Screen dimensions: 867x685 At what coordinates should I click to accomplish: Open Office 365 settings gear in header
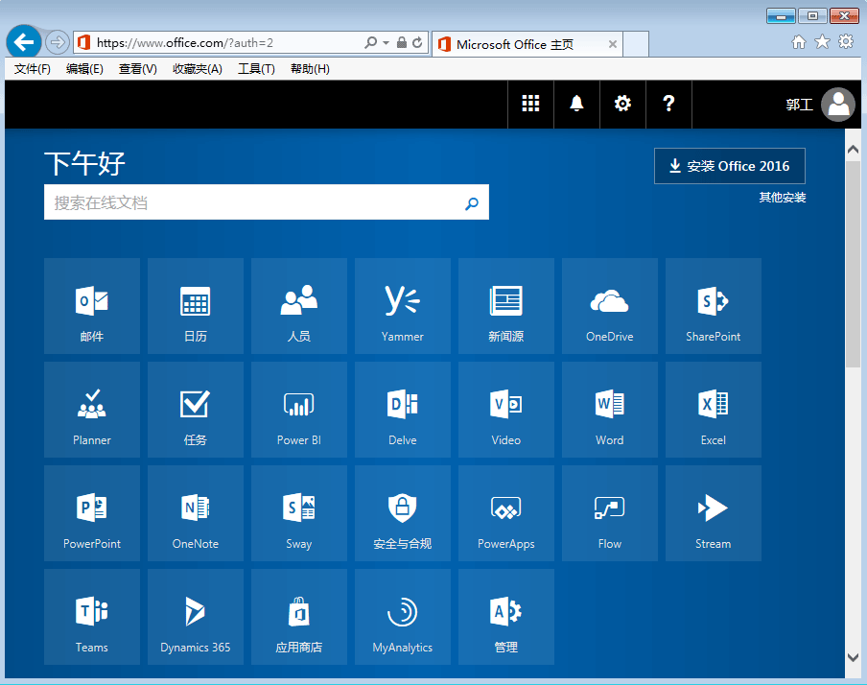coord(622,104)
